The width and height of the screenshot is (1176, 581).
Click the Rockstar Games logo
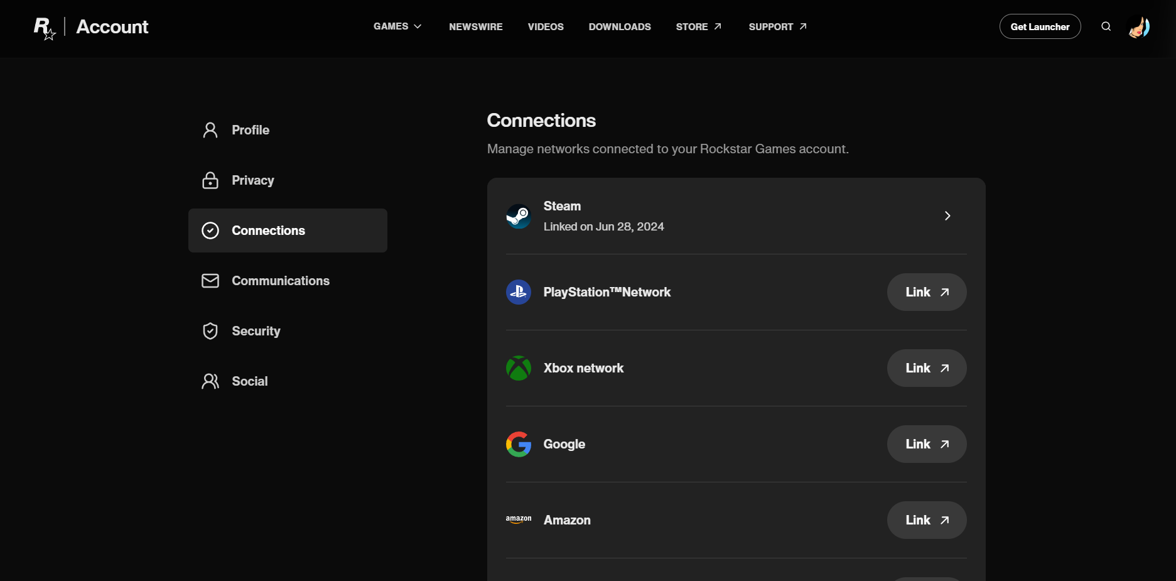[x=45, y=28]
